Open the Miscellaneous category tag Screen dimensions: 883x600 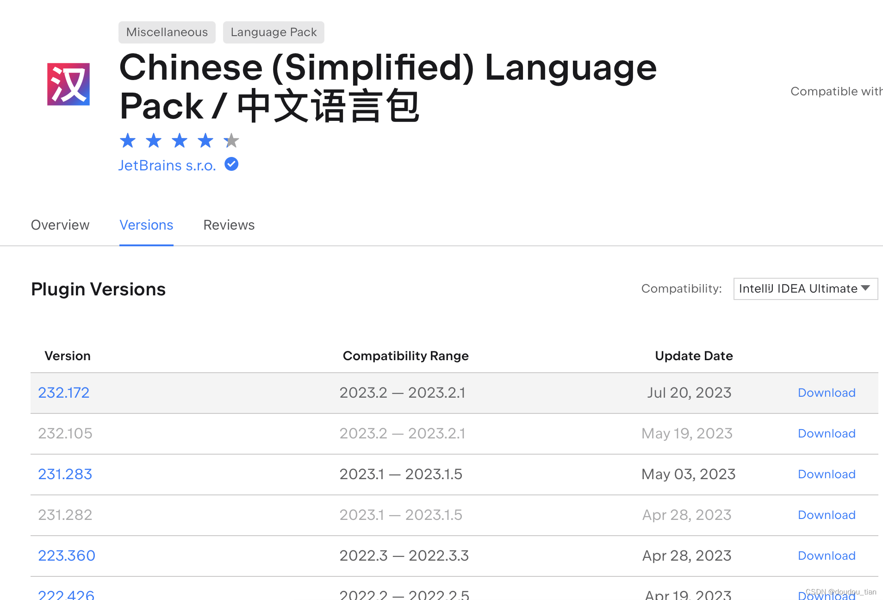coord(167,32)
